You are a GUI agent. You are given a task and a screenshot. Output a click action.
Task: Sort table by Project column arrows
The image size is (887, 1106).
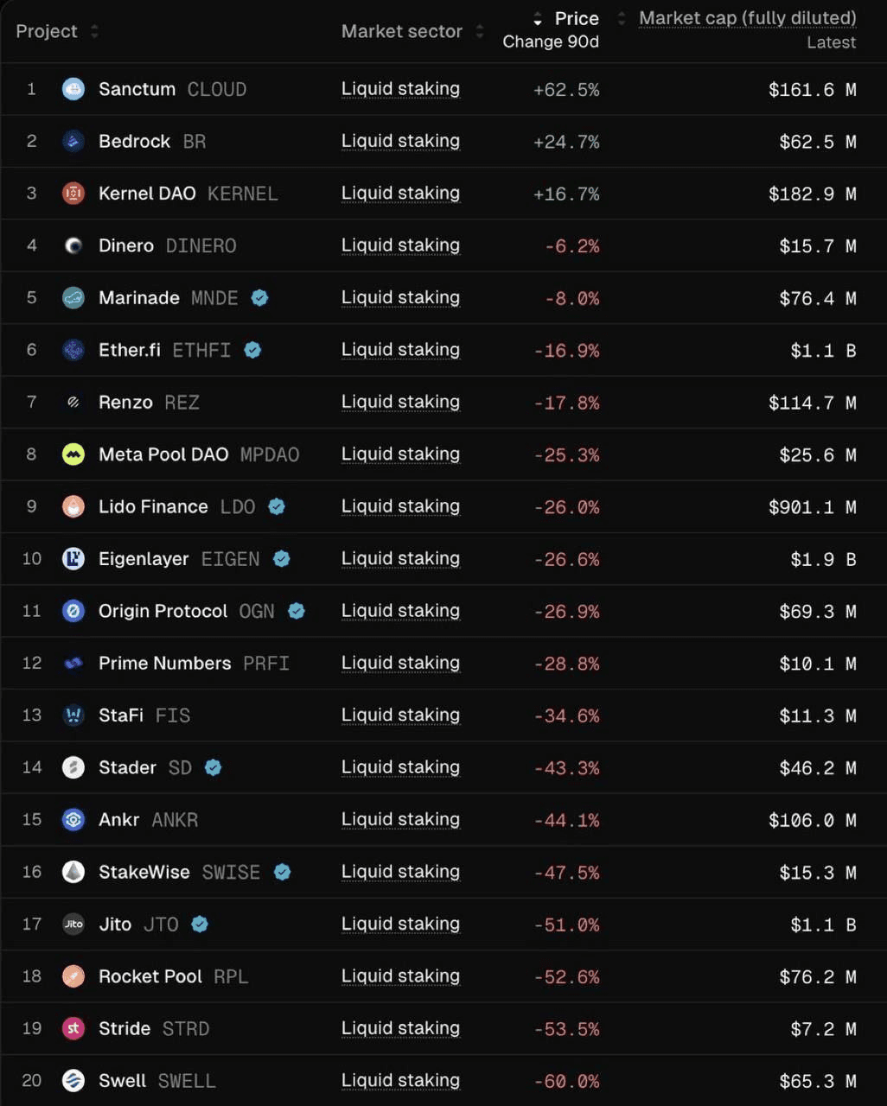(x=94, y=32)
